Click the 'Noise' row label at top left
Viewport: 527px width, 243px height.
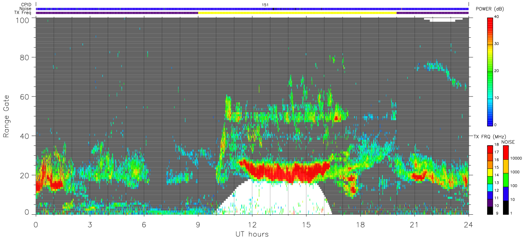click(26, 9)
